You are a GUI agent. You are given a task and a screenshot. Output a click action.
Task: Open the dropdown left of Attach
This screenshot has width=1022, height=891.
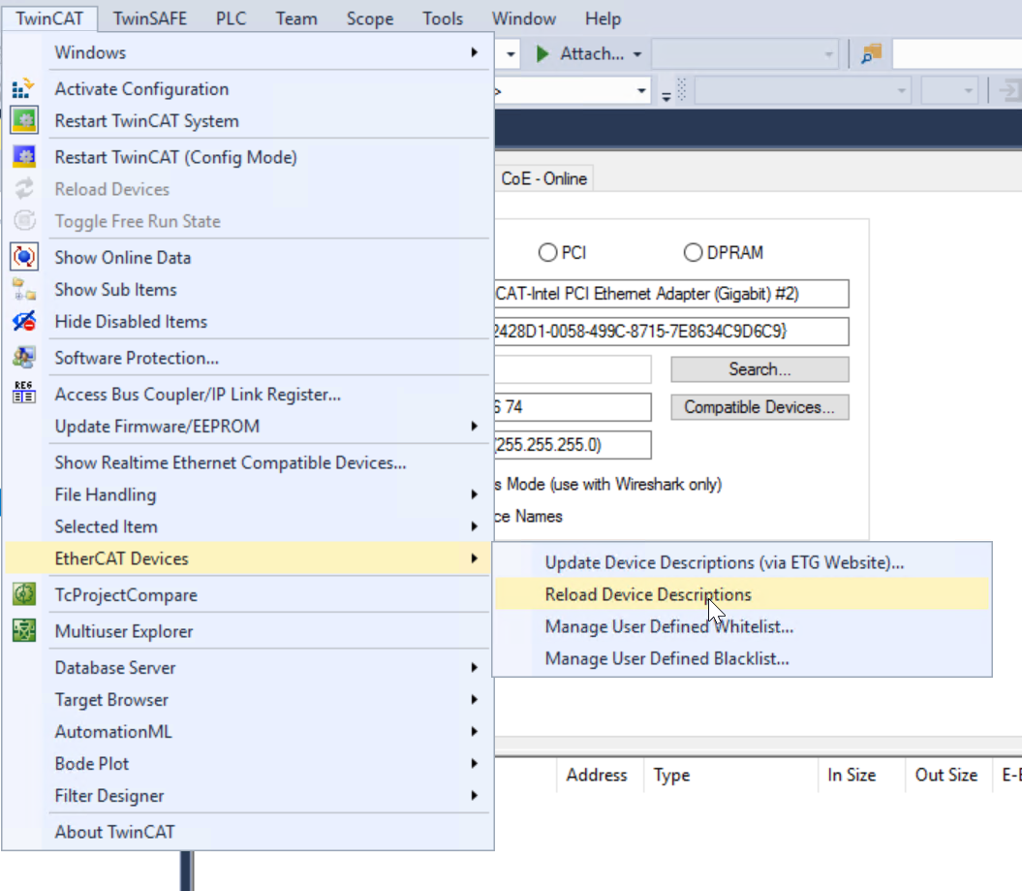(511, 54)
